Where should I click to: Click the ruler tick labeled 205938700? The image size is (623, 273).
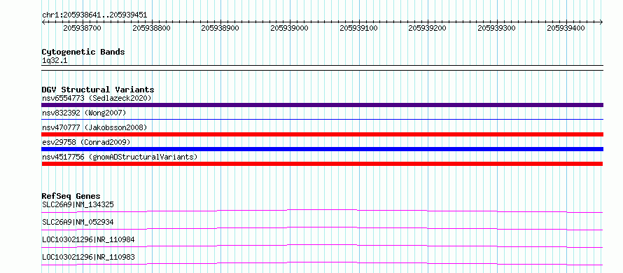click(82, 28)
